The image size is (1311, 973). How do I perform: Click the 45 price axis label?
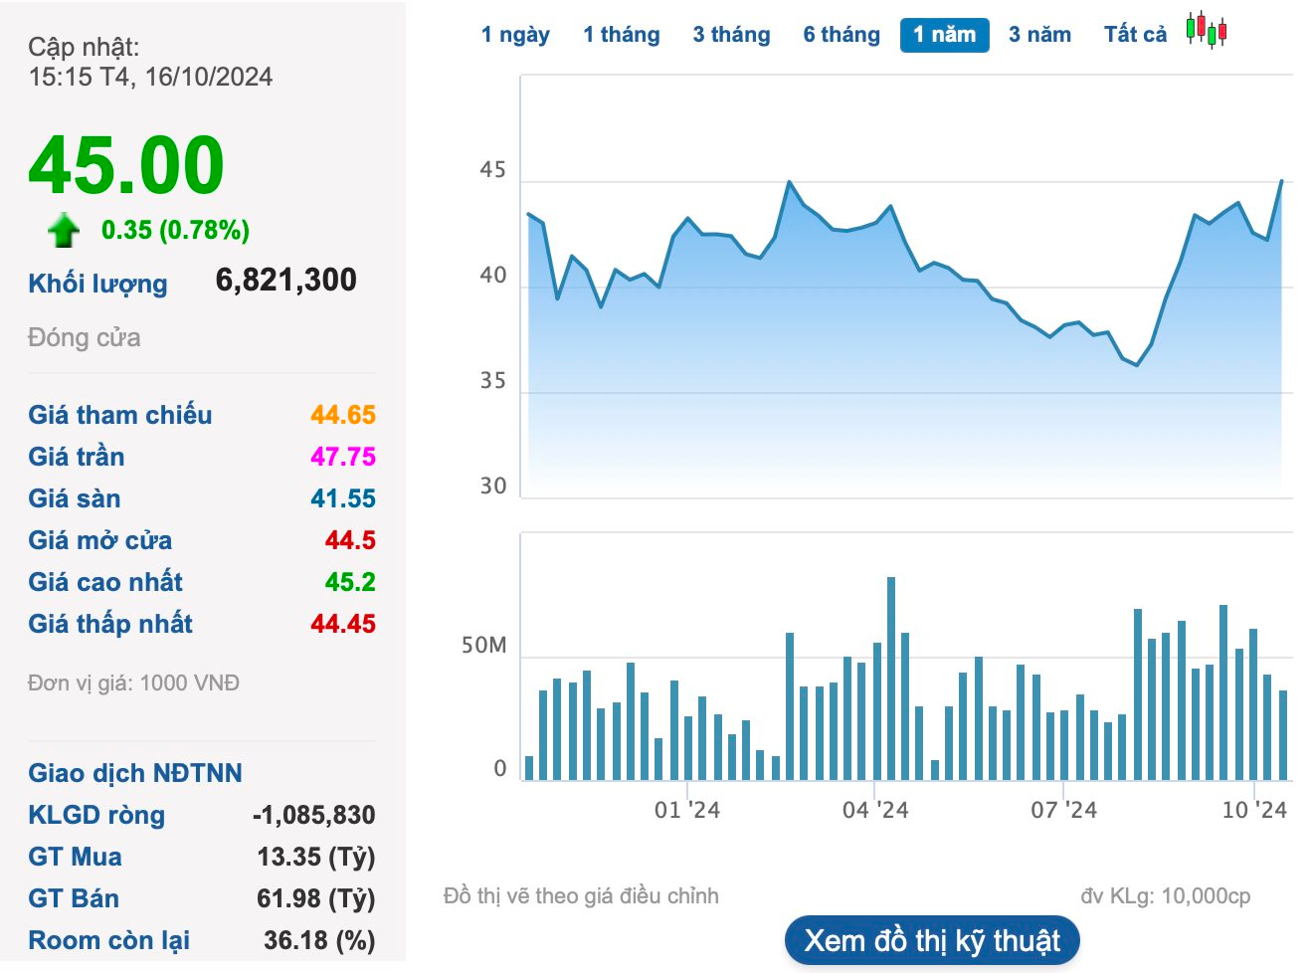point(492,170)
